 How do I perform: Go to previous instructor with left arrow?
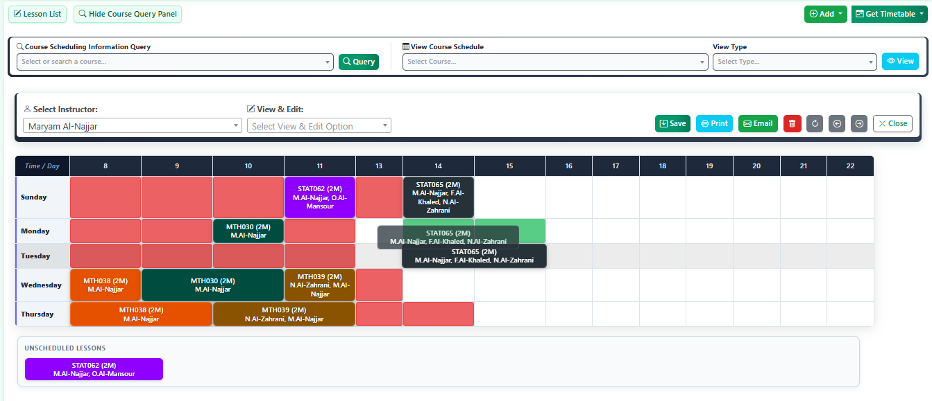point(837,123)
